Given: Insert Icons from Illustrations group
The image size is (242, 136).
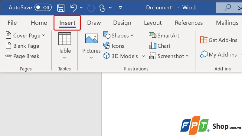Looking at the screenshot, I should click(114, 46).
